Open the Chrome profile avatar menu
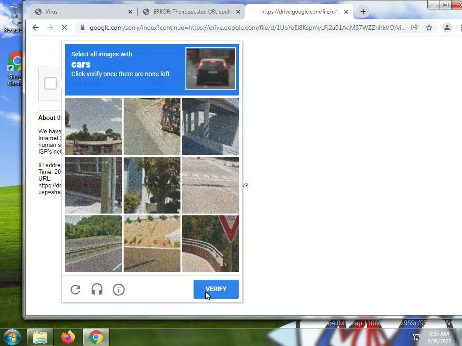The image size is (462, 346). [447, 27]
